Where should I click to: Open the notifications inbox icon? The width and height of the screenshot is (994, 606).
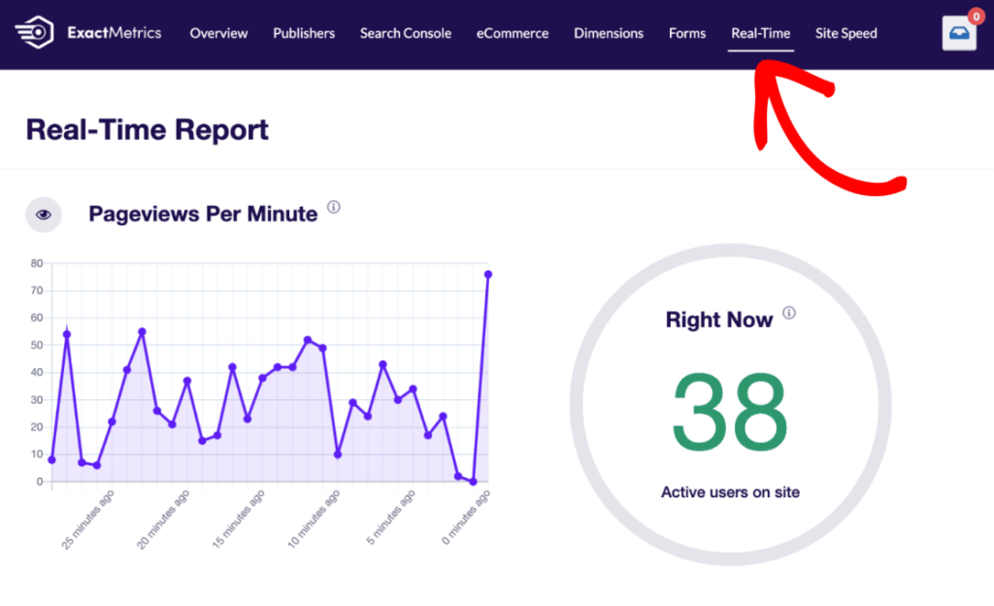[x=959, y=35]
